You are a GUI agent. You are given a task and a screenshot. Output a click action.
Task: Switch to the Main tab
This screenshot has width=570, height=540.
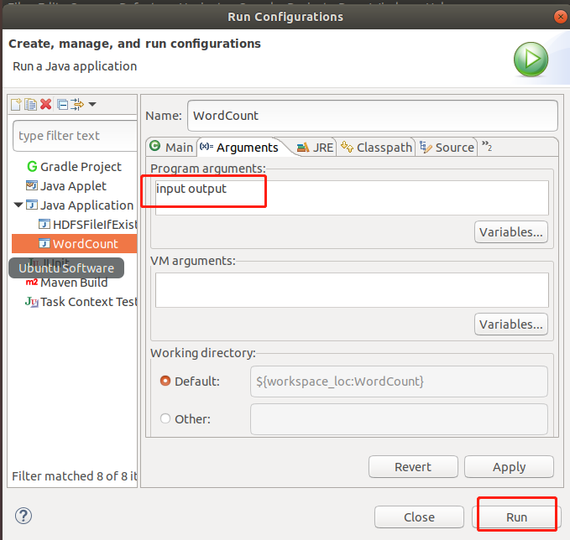[x=171, y=147]
